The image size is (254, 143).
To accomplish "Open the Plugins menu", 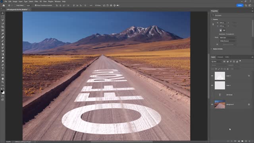I will click(50, 2).
